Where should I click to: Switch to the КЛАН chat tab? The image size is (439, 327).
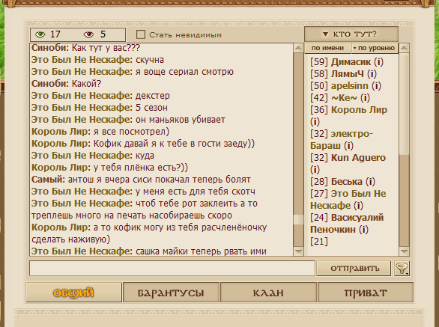tap(268, 293)
